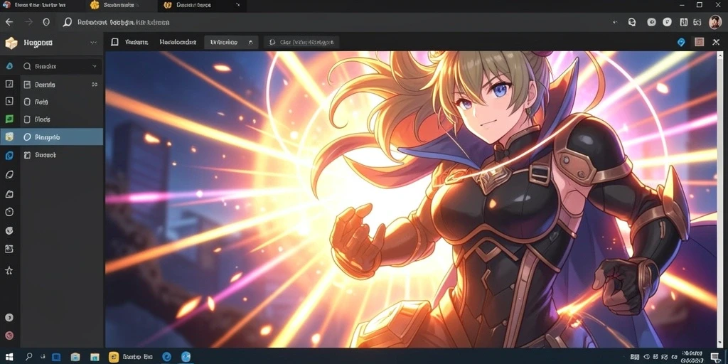The image size is (728, 364).
Task: Select the third sidebar list row
Action: 61,119
